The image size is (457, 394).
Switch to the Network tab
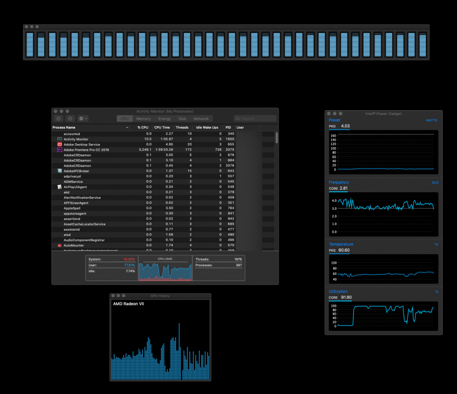pyautogui.click(x=201, y=119)
